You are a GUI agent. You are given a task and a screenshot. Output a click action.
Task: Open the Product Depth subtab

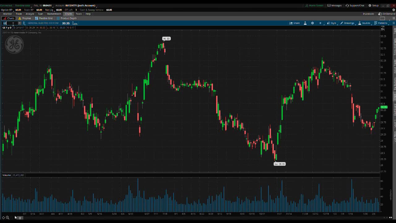coord(67,18)
